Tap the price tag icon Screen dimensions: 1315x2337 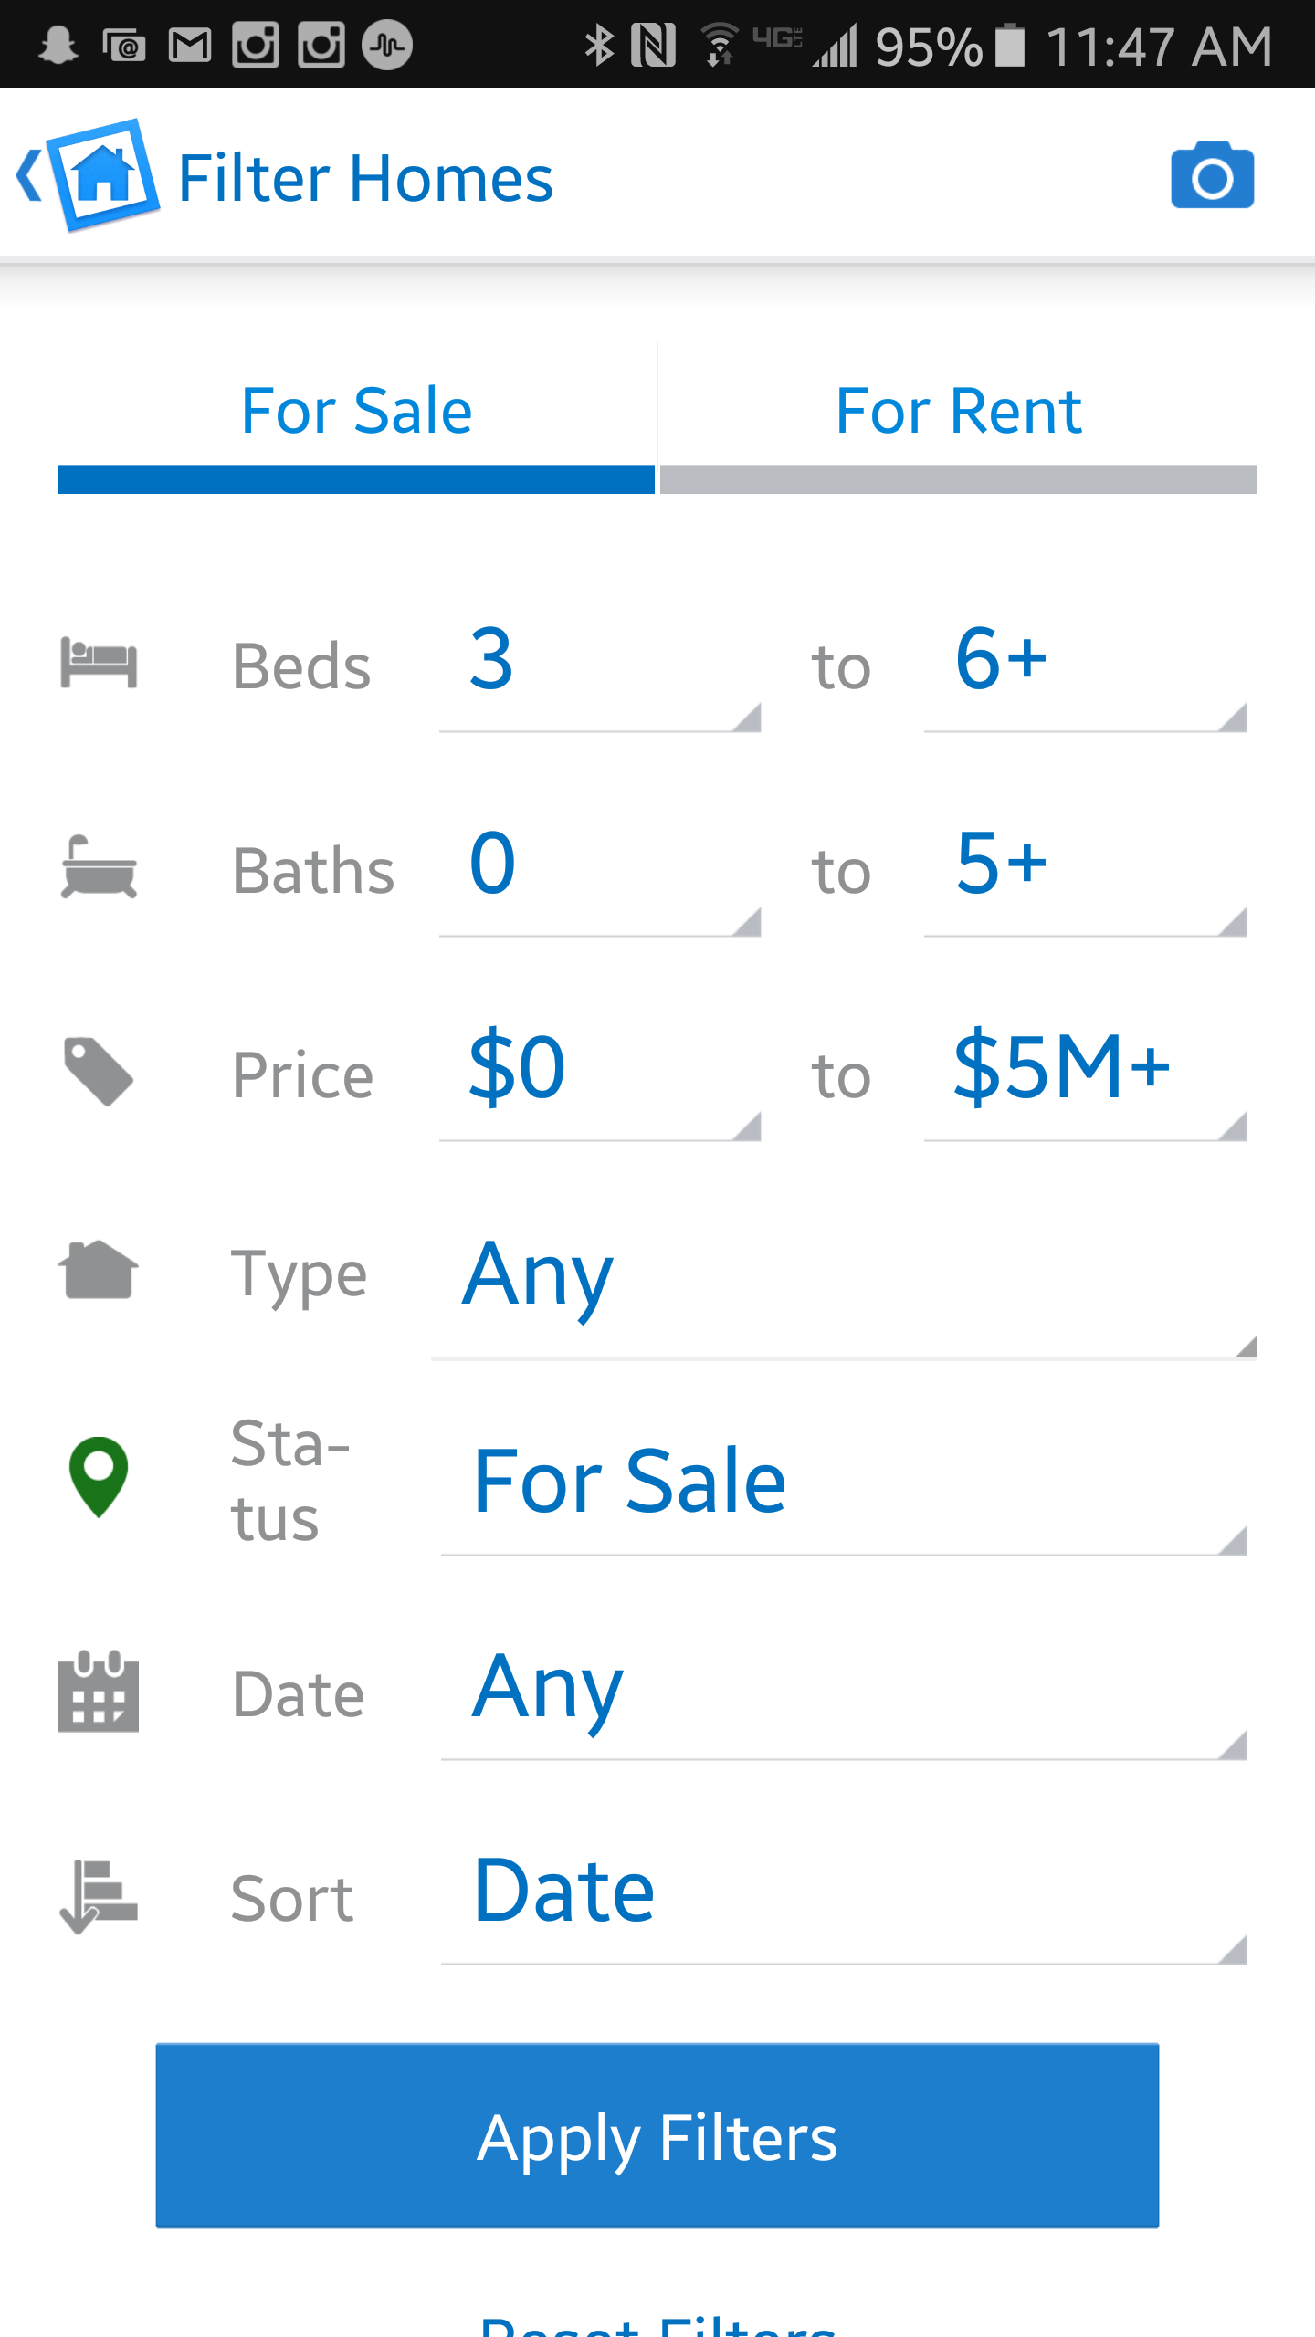(99, 1072)
